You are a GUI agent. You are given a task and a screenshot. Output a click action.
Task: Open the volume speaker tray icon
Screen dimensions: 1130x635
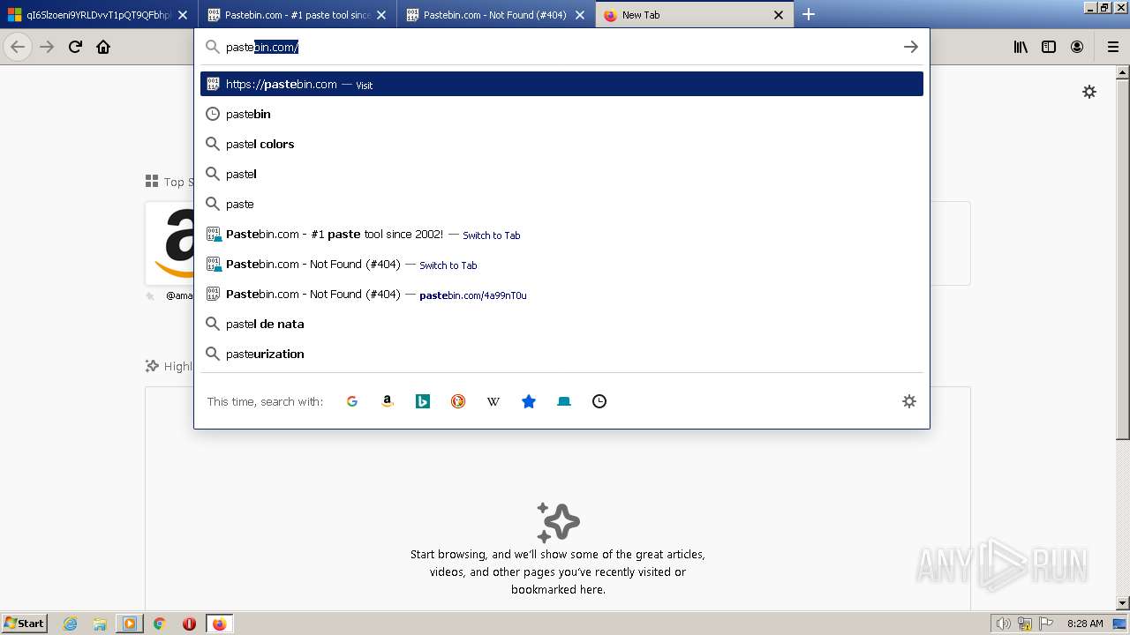coord(1004,624)
